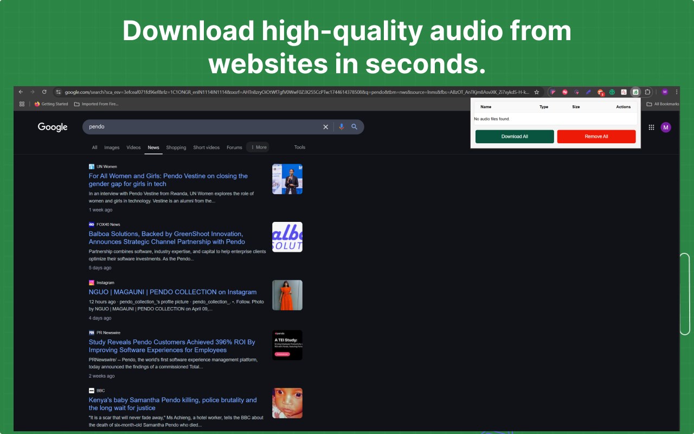Click the Google logo
The width and height of the screenshot is (694, 434).
point(53,127)
